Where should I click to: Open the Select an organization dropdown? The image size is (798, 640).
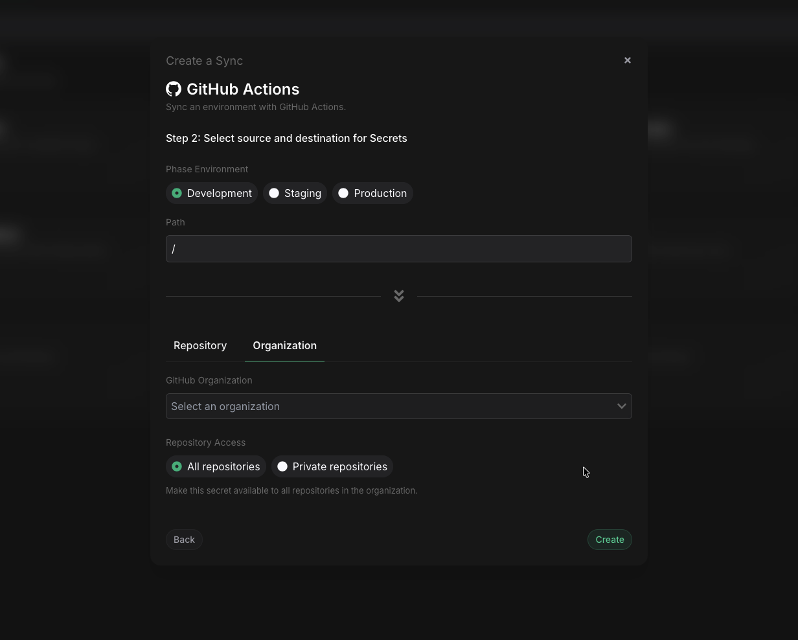[399, 406]
